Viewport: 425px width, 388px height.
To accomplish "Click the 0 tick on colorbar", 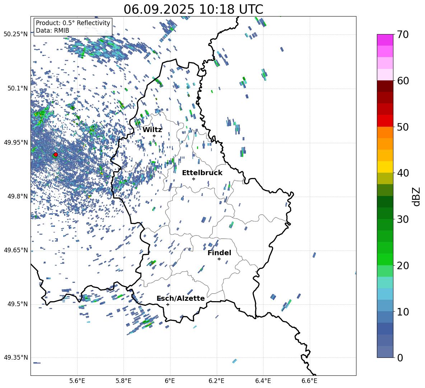I will coord(400,357).
